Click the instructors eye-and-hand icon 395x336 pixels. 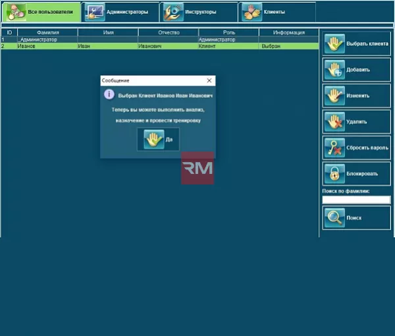(x=173, y=12)
